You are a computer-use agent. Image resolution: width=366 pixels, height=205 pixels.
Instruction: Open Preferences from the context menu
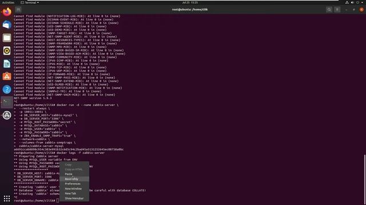(74, 183)
